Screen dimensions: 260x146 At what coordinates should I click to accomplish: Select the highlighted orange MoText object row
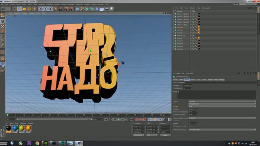180,28
